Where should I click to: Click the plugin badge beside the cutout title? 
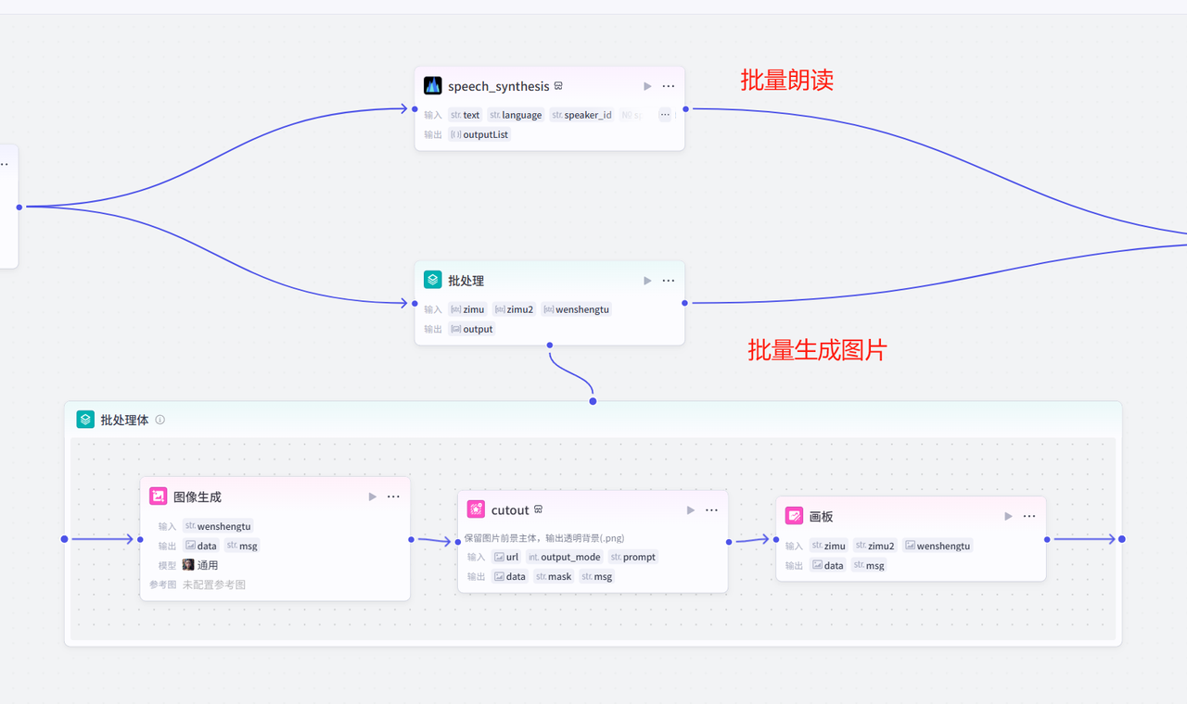(538, 509)
